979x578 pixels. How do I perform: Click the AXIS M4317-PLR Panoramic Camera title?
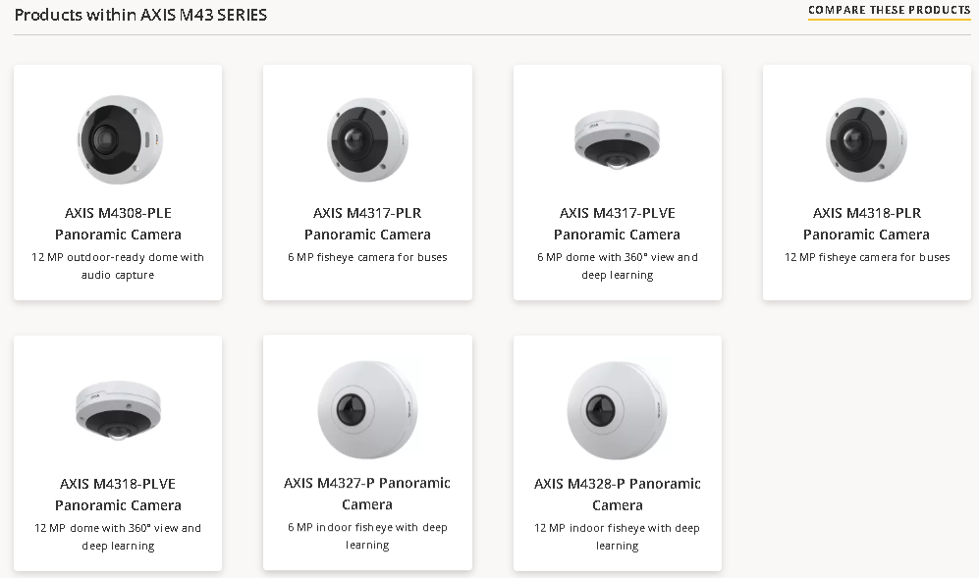[367, 224]
